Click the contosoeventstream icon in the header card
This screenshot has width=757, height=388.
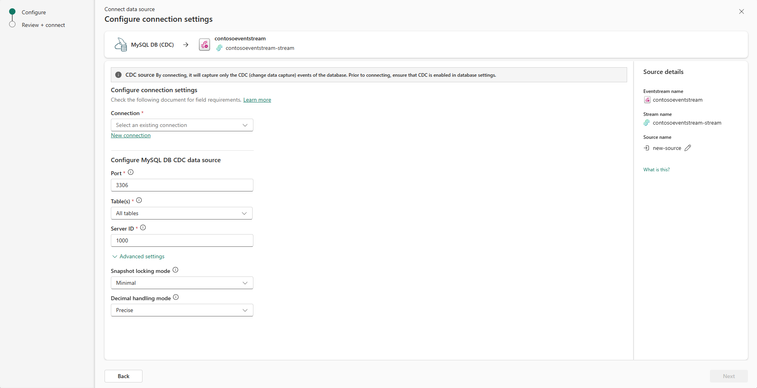coord(204,45)
